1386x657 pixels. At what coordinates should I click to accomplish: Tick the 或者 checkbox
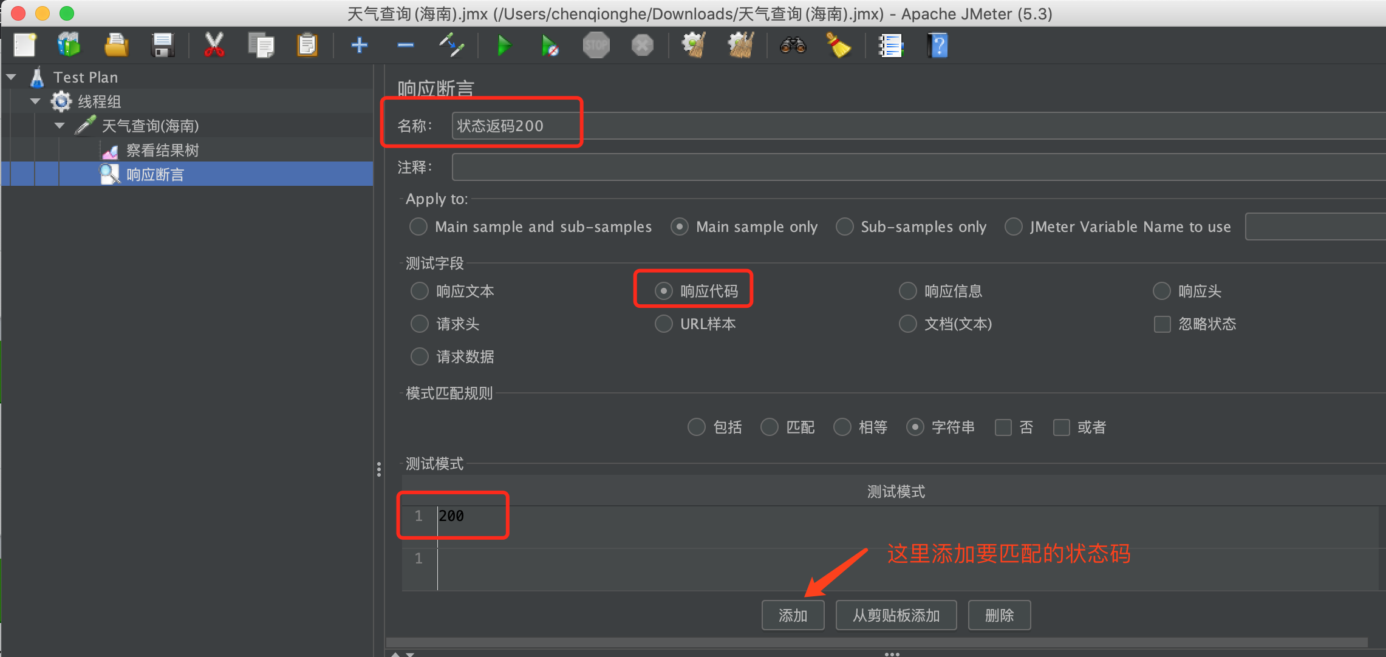[1061, 427]
